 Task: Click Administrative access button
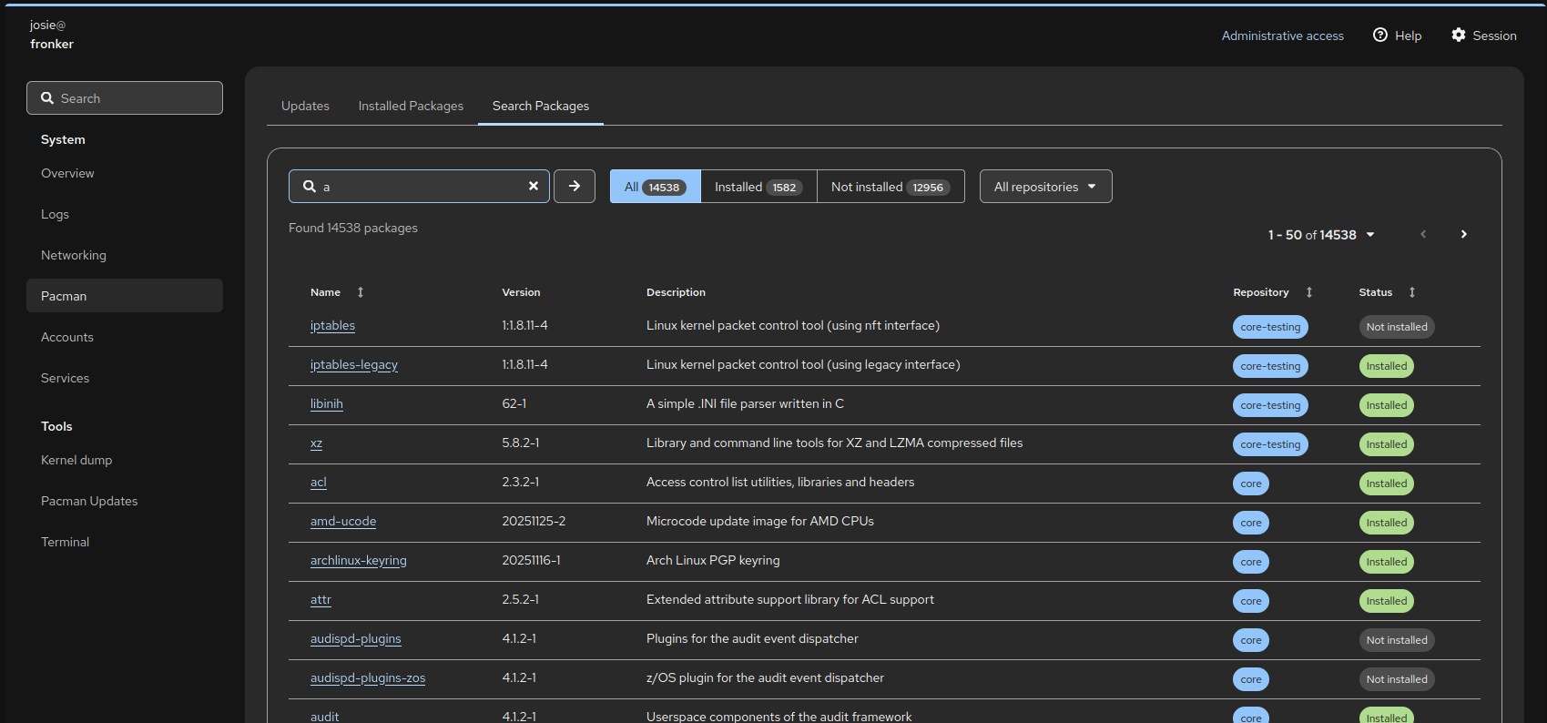click(1282, 36)
